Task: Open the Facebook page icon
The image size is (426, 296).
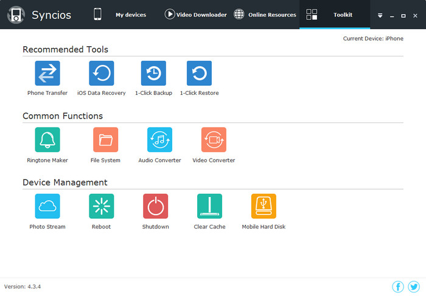Action: point(398,286)
